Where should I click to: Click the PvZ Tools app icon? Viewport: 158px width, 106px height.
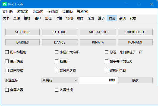pyautogui.click(x=5, y=4)
